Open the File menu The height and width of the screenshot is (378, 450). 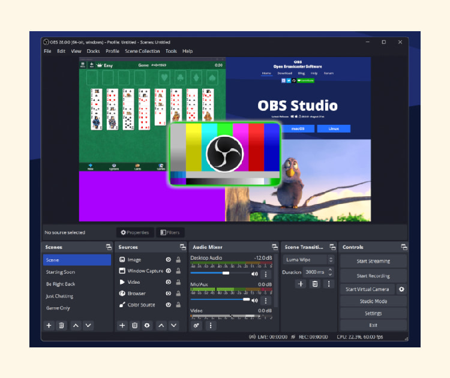click(47, 51)
